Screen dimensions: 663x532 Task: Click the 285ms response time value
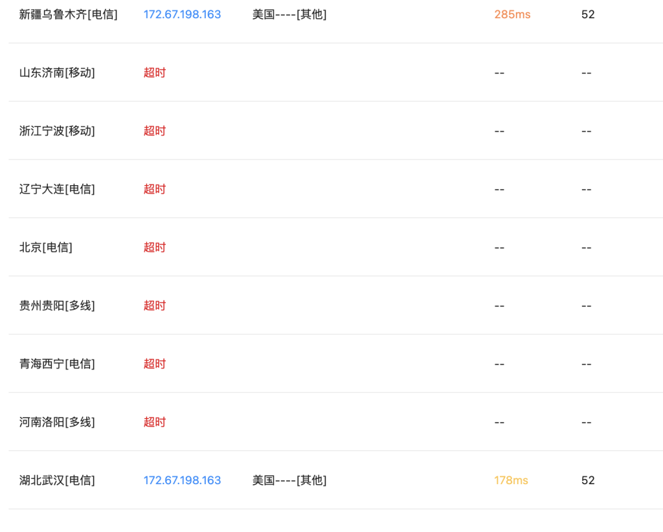click(512, 14)
